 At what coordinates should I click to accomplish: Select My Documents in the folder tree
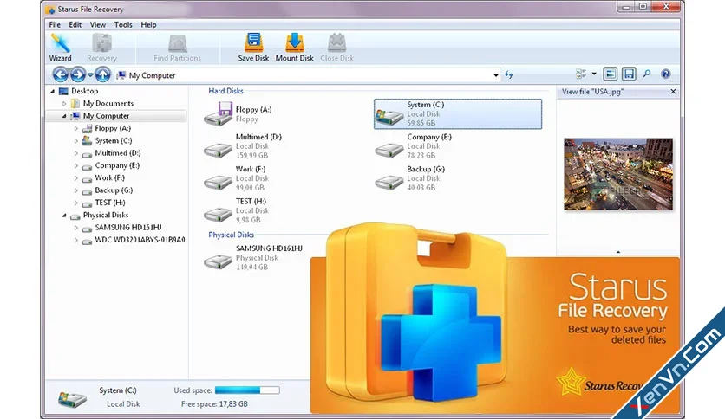(x=108, y=103)
